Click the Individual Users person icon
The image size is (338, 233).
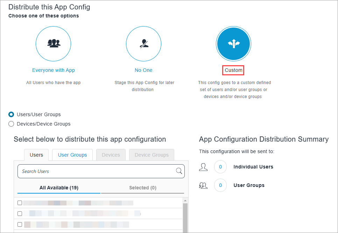pyautogui.click(x=203, y=167)
